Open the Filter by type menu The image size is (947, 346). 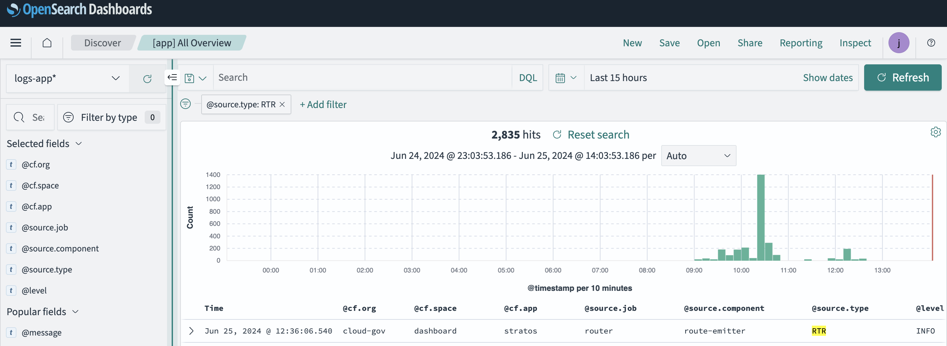pyautogui.click(x=111, y=118)
